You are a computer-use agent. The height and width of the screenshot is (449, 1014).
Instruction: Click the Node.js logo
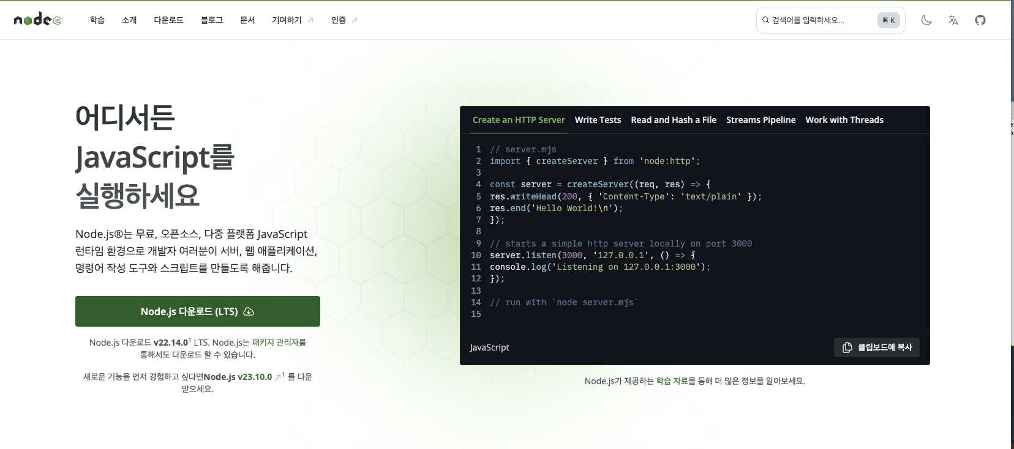coord(38,20)
